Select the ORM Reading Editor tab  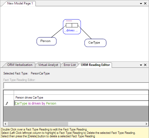click(x=95, y=65)
